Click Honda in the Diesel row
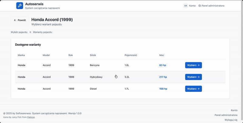This screenshot has height=123, width=243. click(21, 89)
